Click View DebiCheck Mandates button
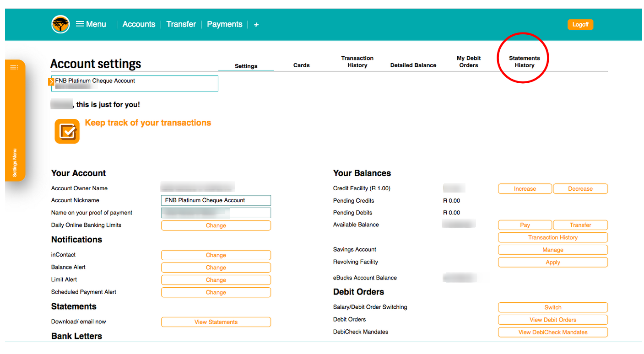The height and width of the screenshot is (354, 644). point(552,333)
